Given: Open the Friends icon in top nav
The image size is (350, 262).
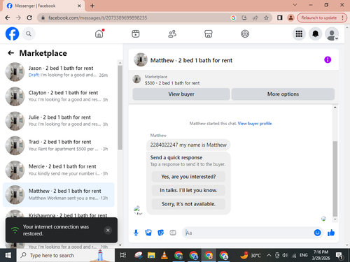Looking at the screenshot, I should pos(172,34).
